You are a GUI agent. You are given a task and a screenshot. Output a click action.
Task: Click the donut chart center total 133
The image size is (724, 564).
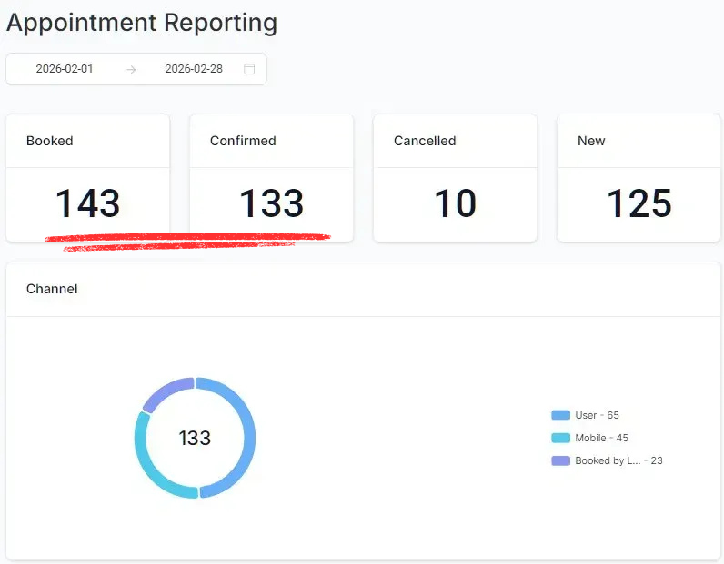pyautogui.click(x=195, y=438)
